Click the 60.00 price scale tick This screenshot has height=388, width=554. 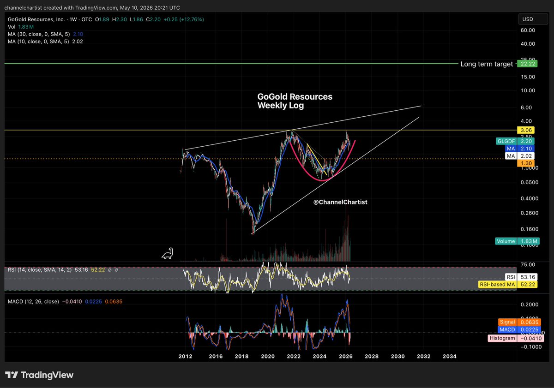528,30
